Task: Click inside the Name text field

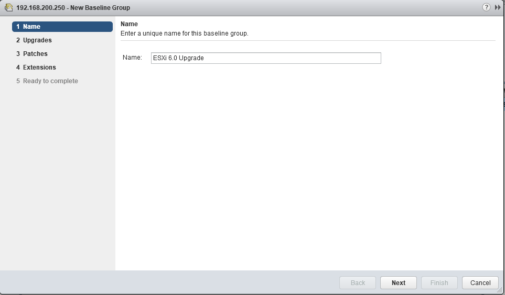Action: [x=265, y=58]
